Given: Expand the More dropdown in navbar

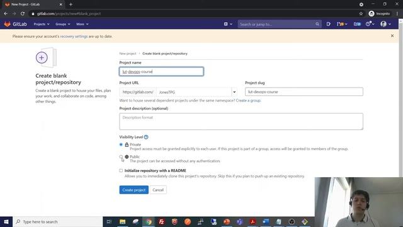Looking at the screenshot, I should (x=82, y=24).
